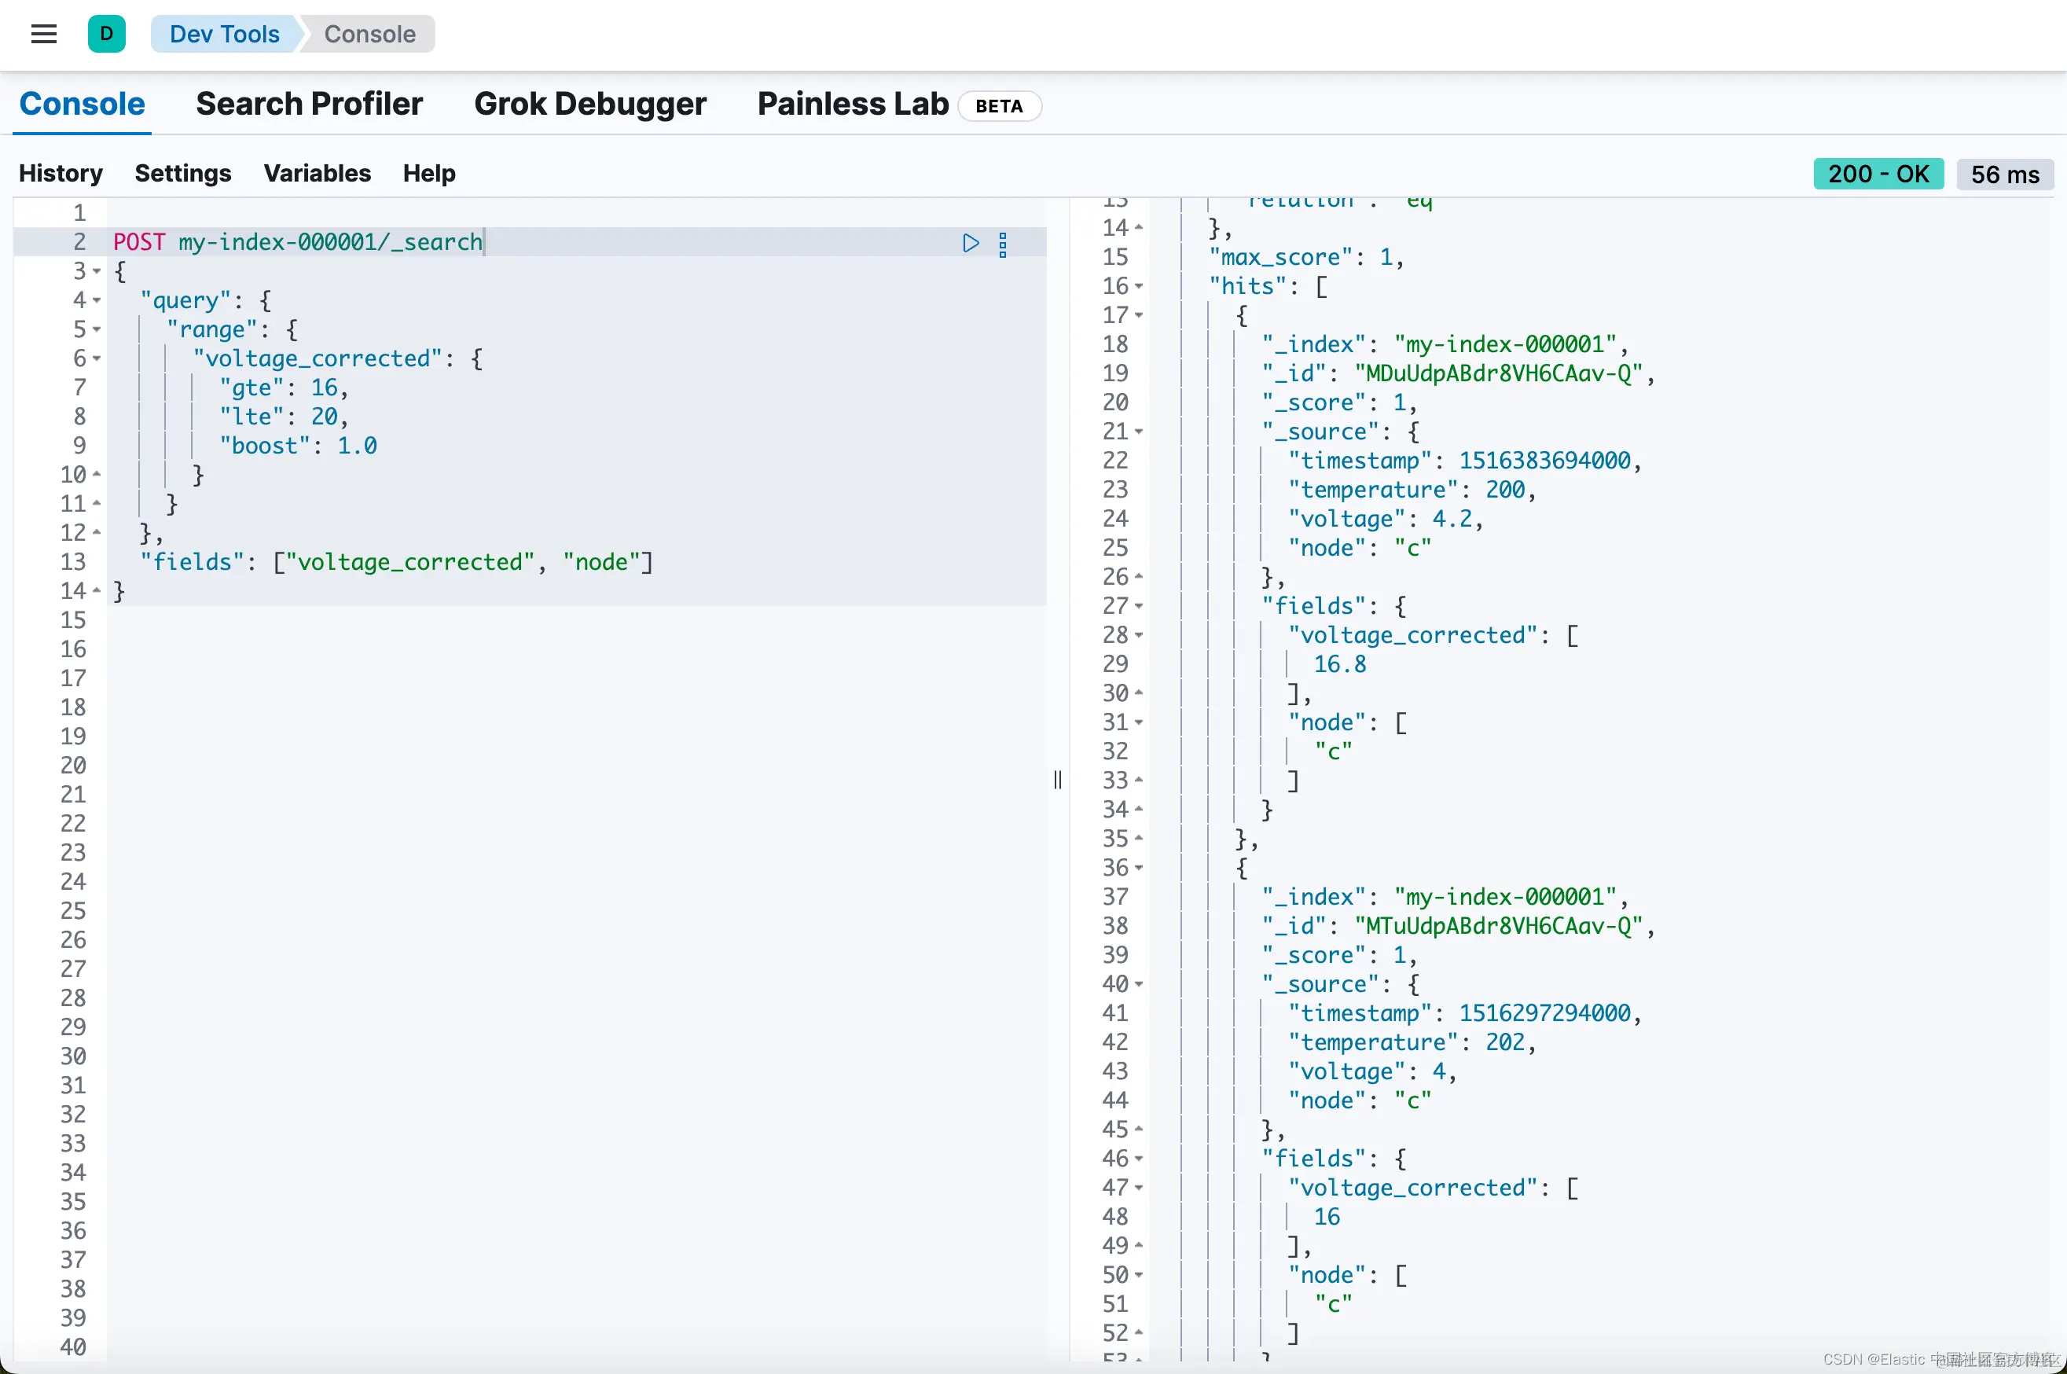Click the green D space avatar

click(x=107, y=34)
